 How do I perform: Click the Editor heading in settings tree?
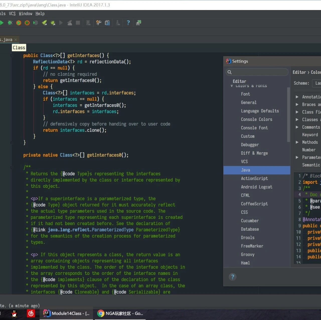tap(239, 81)
